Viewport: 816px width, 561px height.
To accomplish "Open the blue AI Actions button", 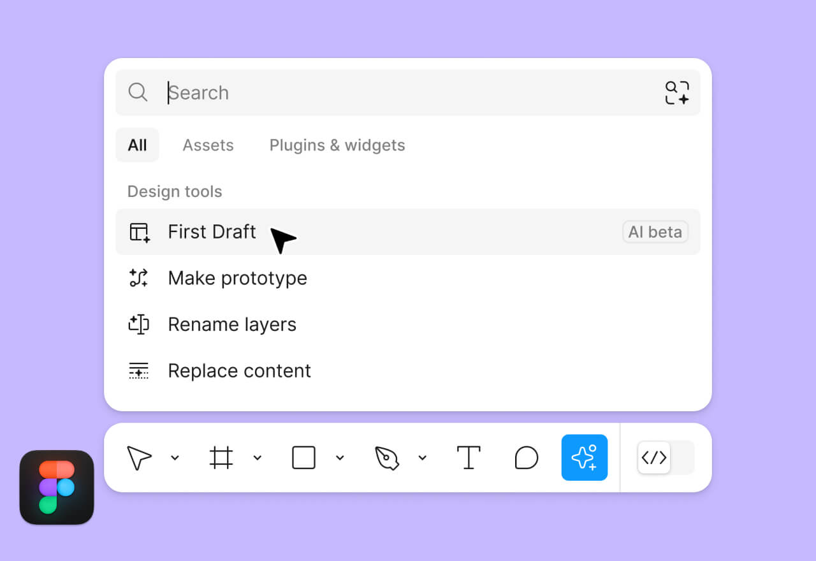I will pos(584,458).
